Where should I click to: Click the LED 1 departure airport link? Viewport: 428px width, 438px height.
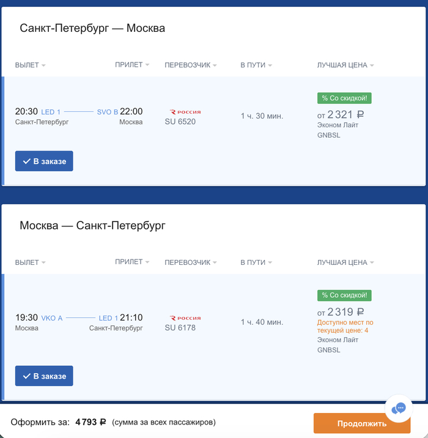click(x=51, y=112)
